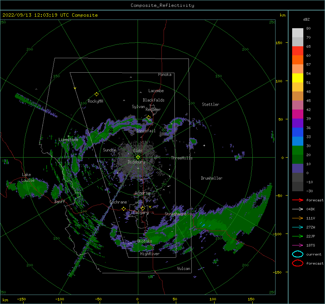The width and height of the screenshot is (325, 304).
Task: Click the 111V legend label
Action: click(x=311, y=218)
